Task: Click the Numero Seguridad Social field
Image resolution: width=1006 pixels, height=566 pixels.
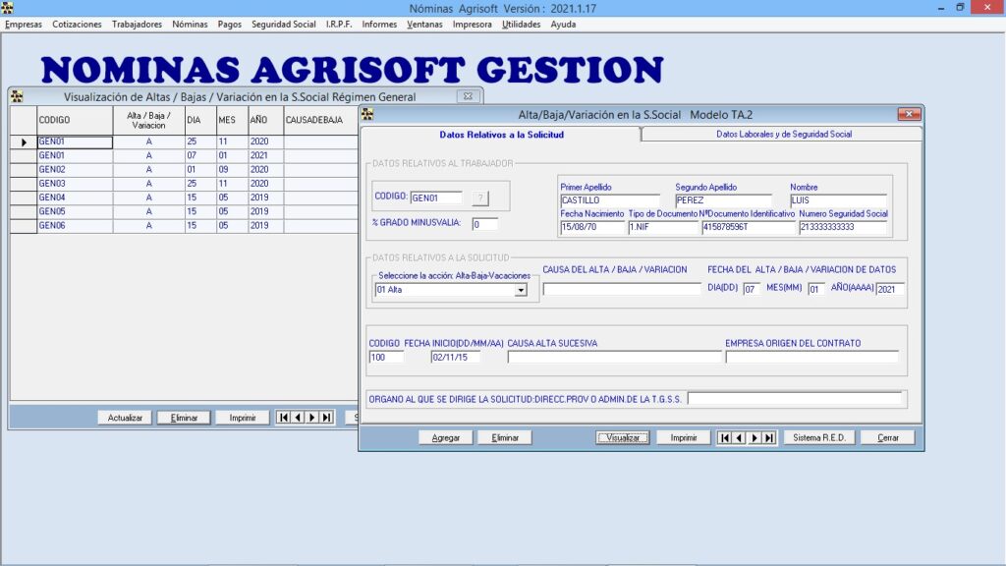Action: [843, 227]
